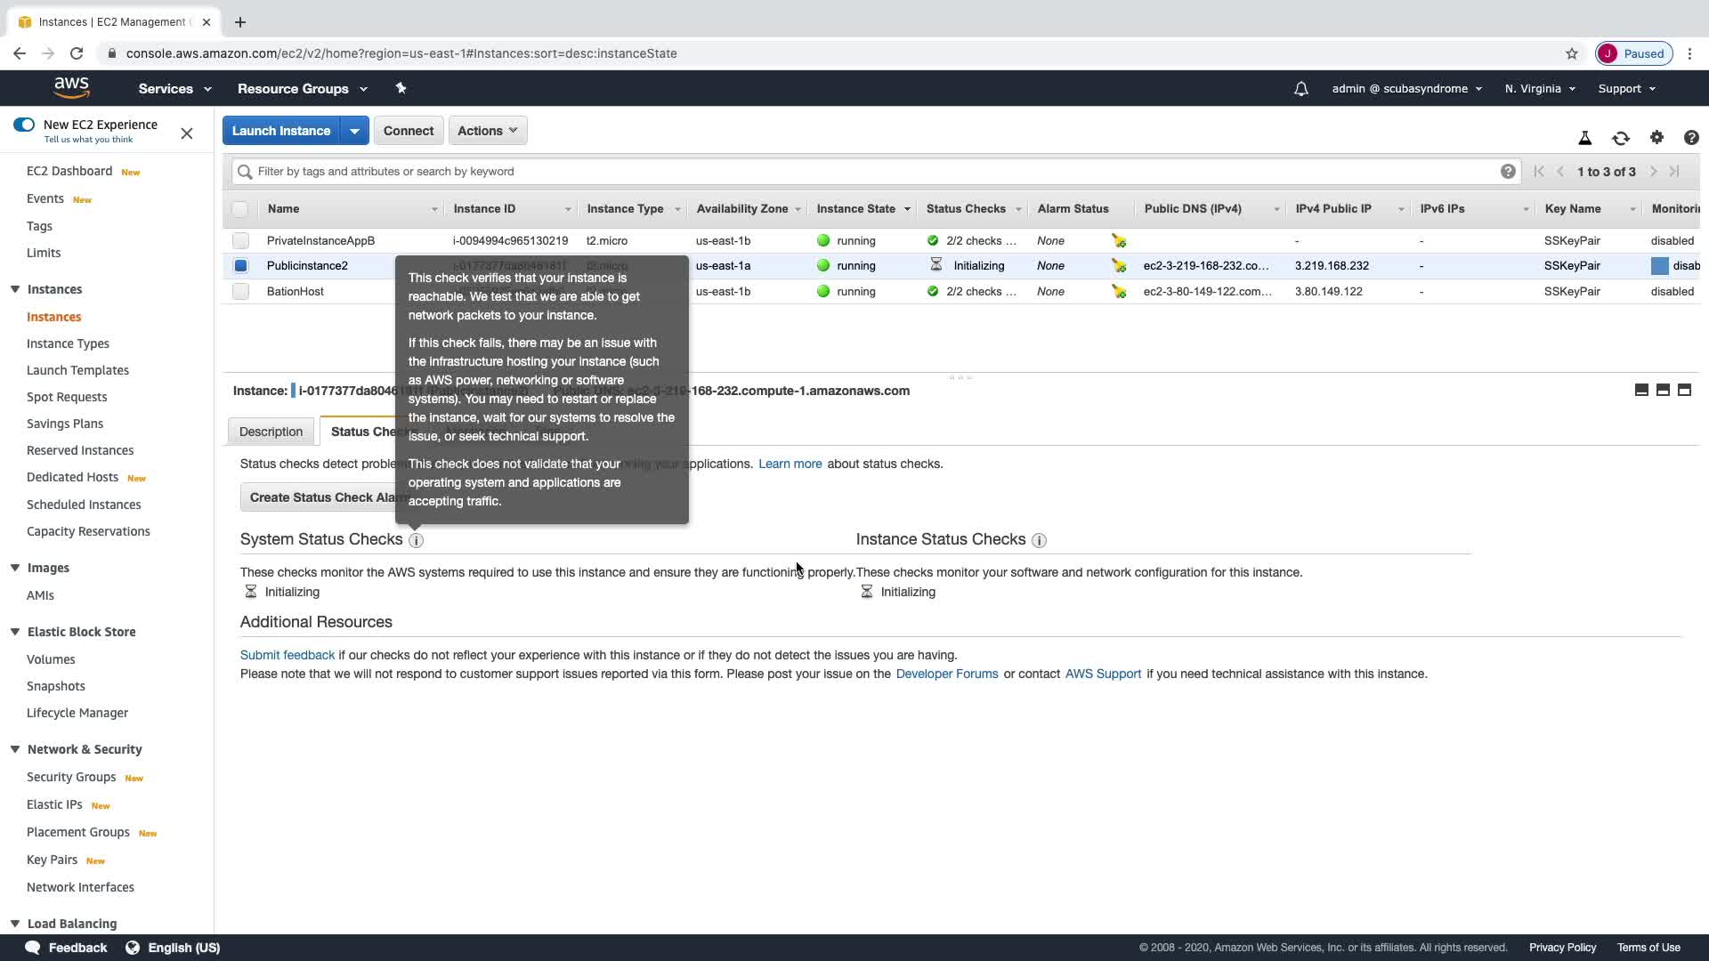
Task: Select the BationHost instance checkbox
Action: pos(240,291)
